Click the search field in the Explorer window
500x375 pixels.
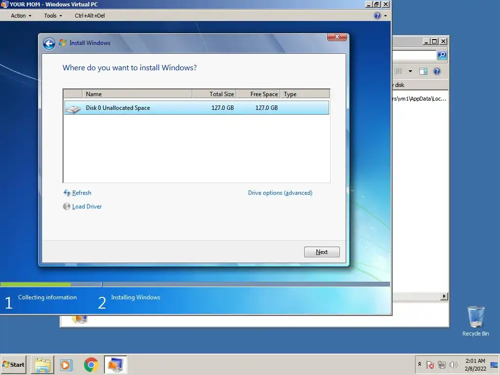[x=414, y=55]
